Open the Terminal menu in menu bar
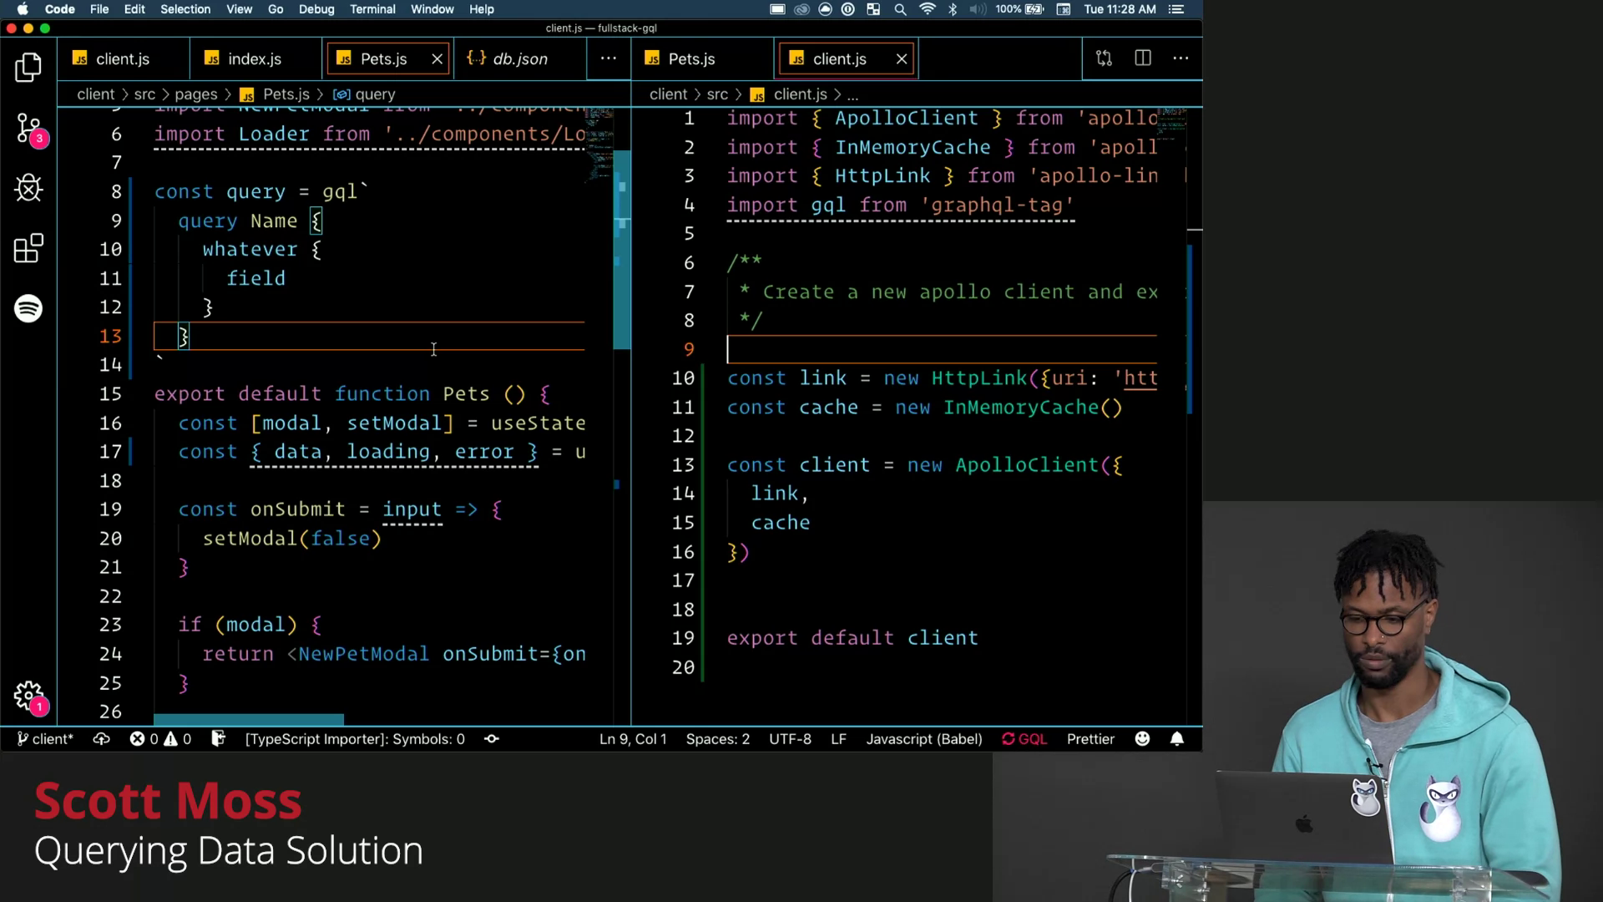Image resolution: width=1603 pixels, height=902 pixels. 372,9
